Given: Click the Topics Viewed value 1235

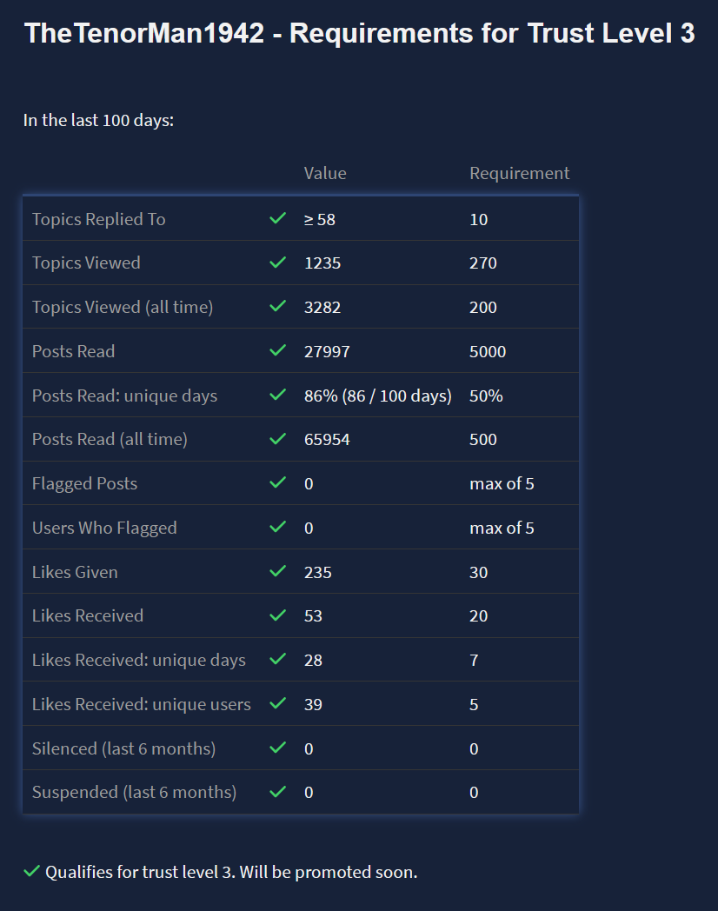Looking at the screenshot, I should click(322, 263).
